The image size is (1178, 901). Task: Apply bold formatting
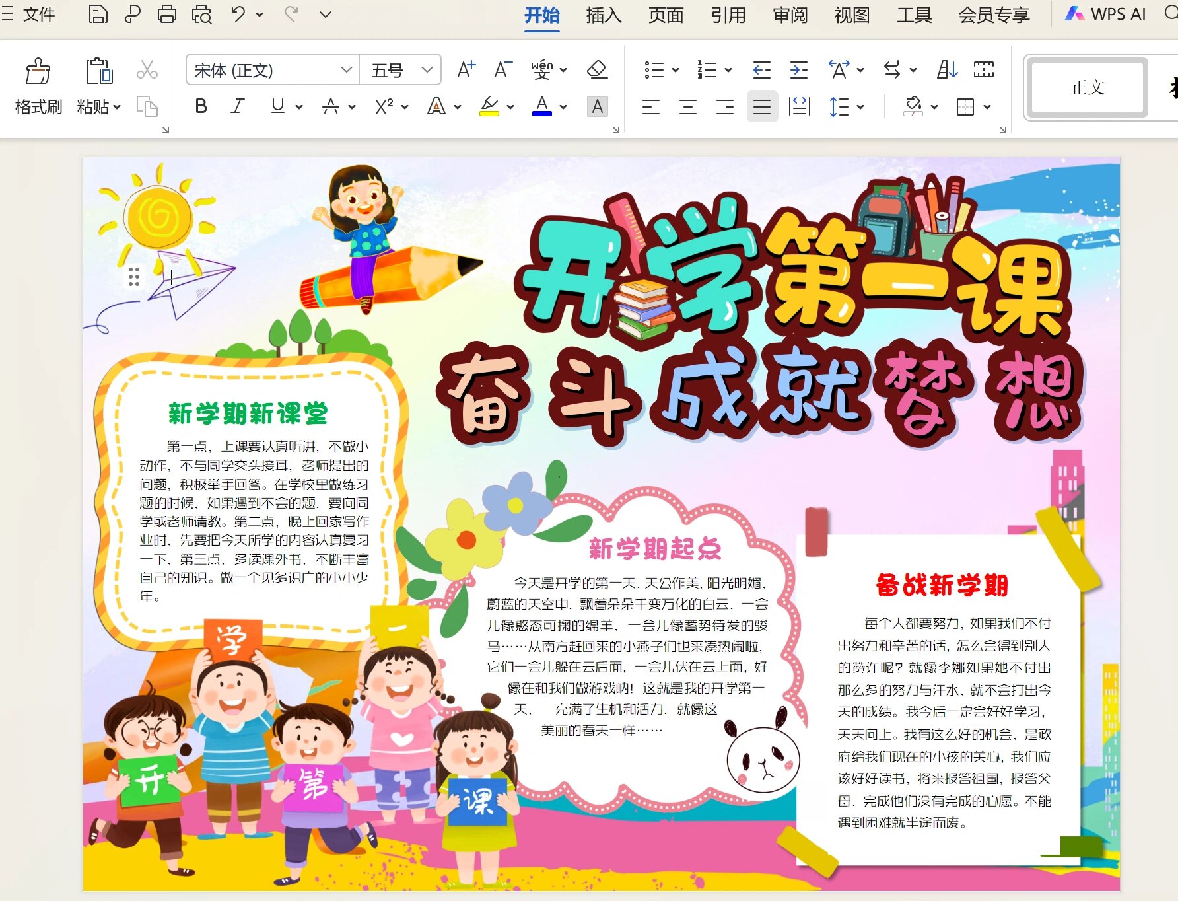tap(201, 106)
